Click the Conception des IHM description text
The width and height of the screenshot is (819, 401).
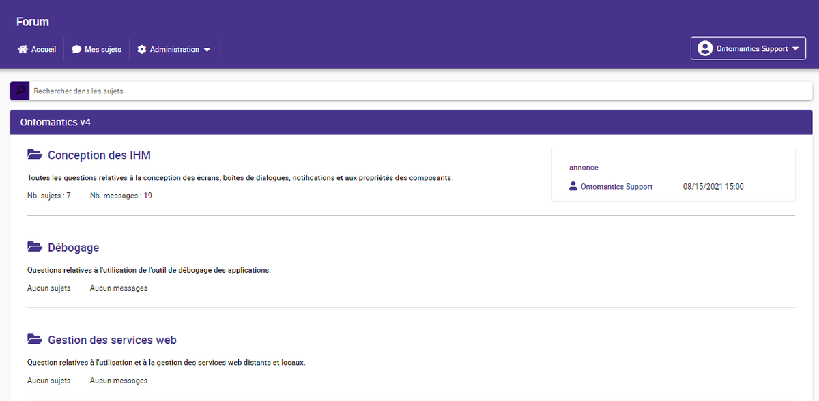[240, 177]
